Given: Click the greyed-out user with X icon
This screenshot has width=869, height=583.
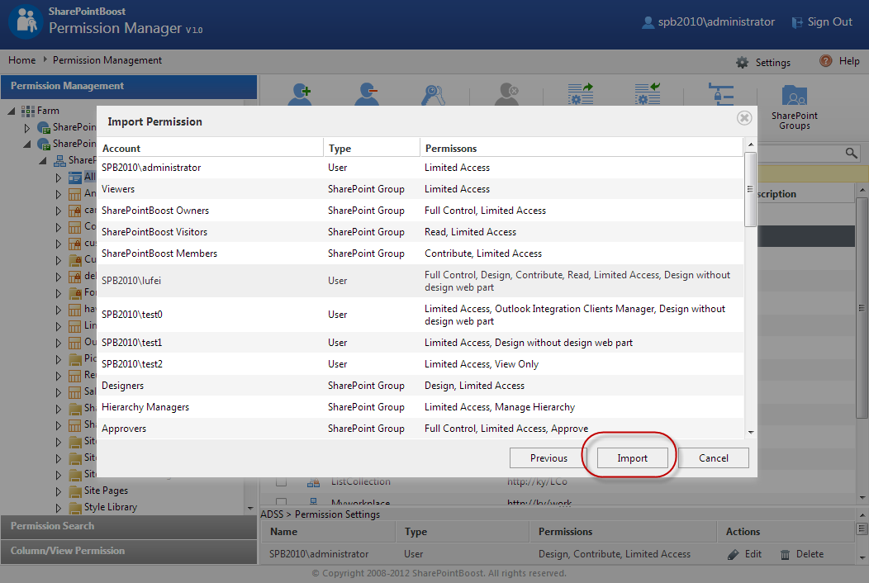Looking at the screenshot, I should tap(506, 94).
